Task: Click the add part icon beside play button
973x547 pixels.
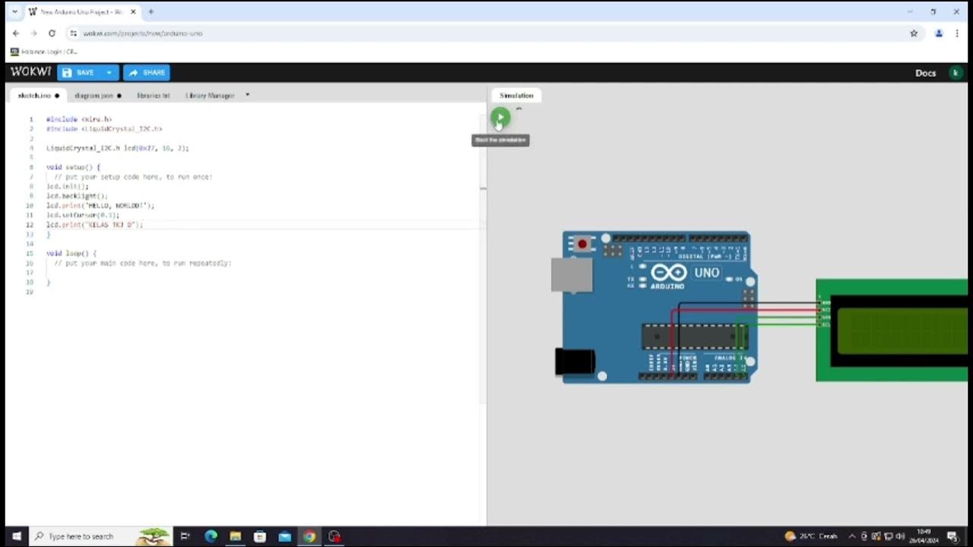Action: tap(519, 109)
